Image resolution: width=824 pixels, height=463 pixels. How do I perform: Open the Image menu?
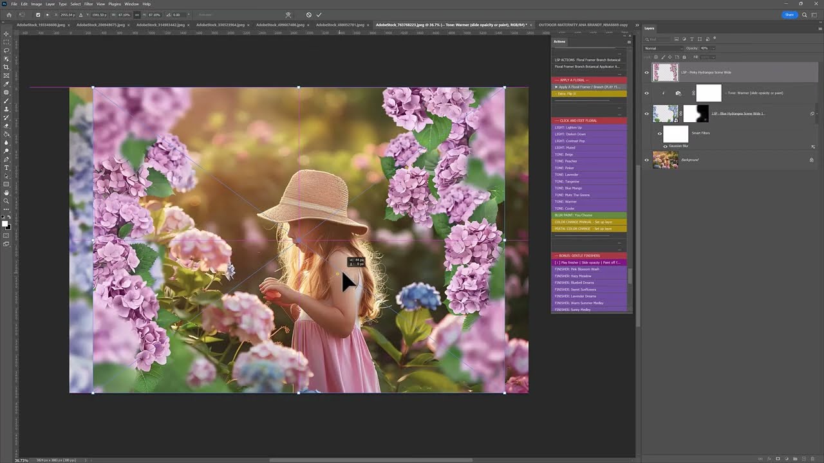(36, 4)
